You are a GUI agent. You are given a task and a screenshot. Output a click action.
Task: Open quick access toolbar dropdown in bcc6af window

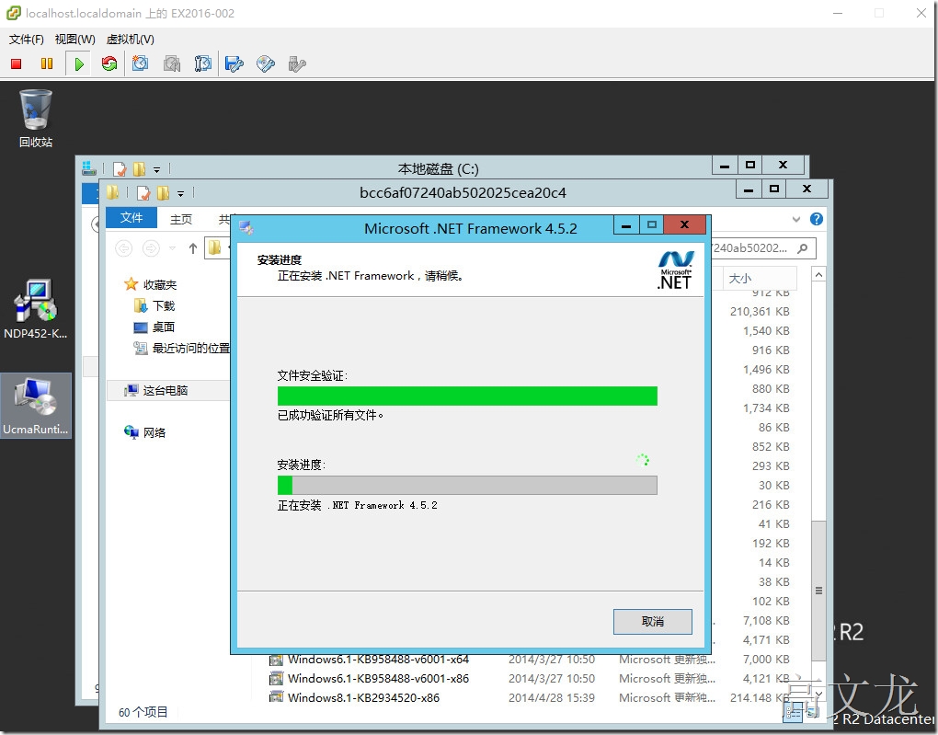[180, 193]
